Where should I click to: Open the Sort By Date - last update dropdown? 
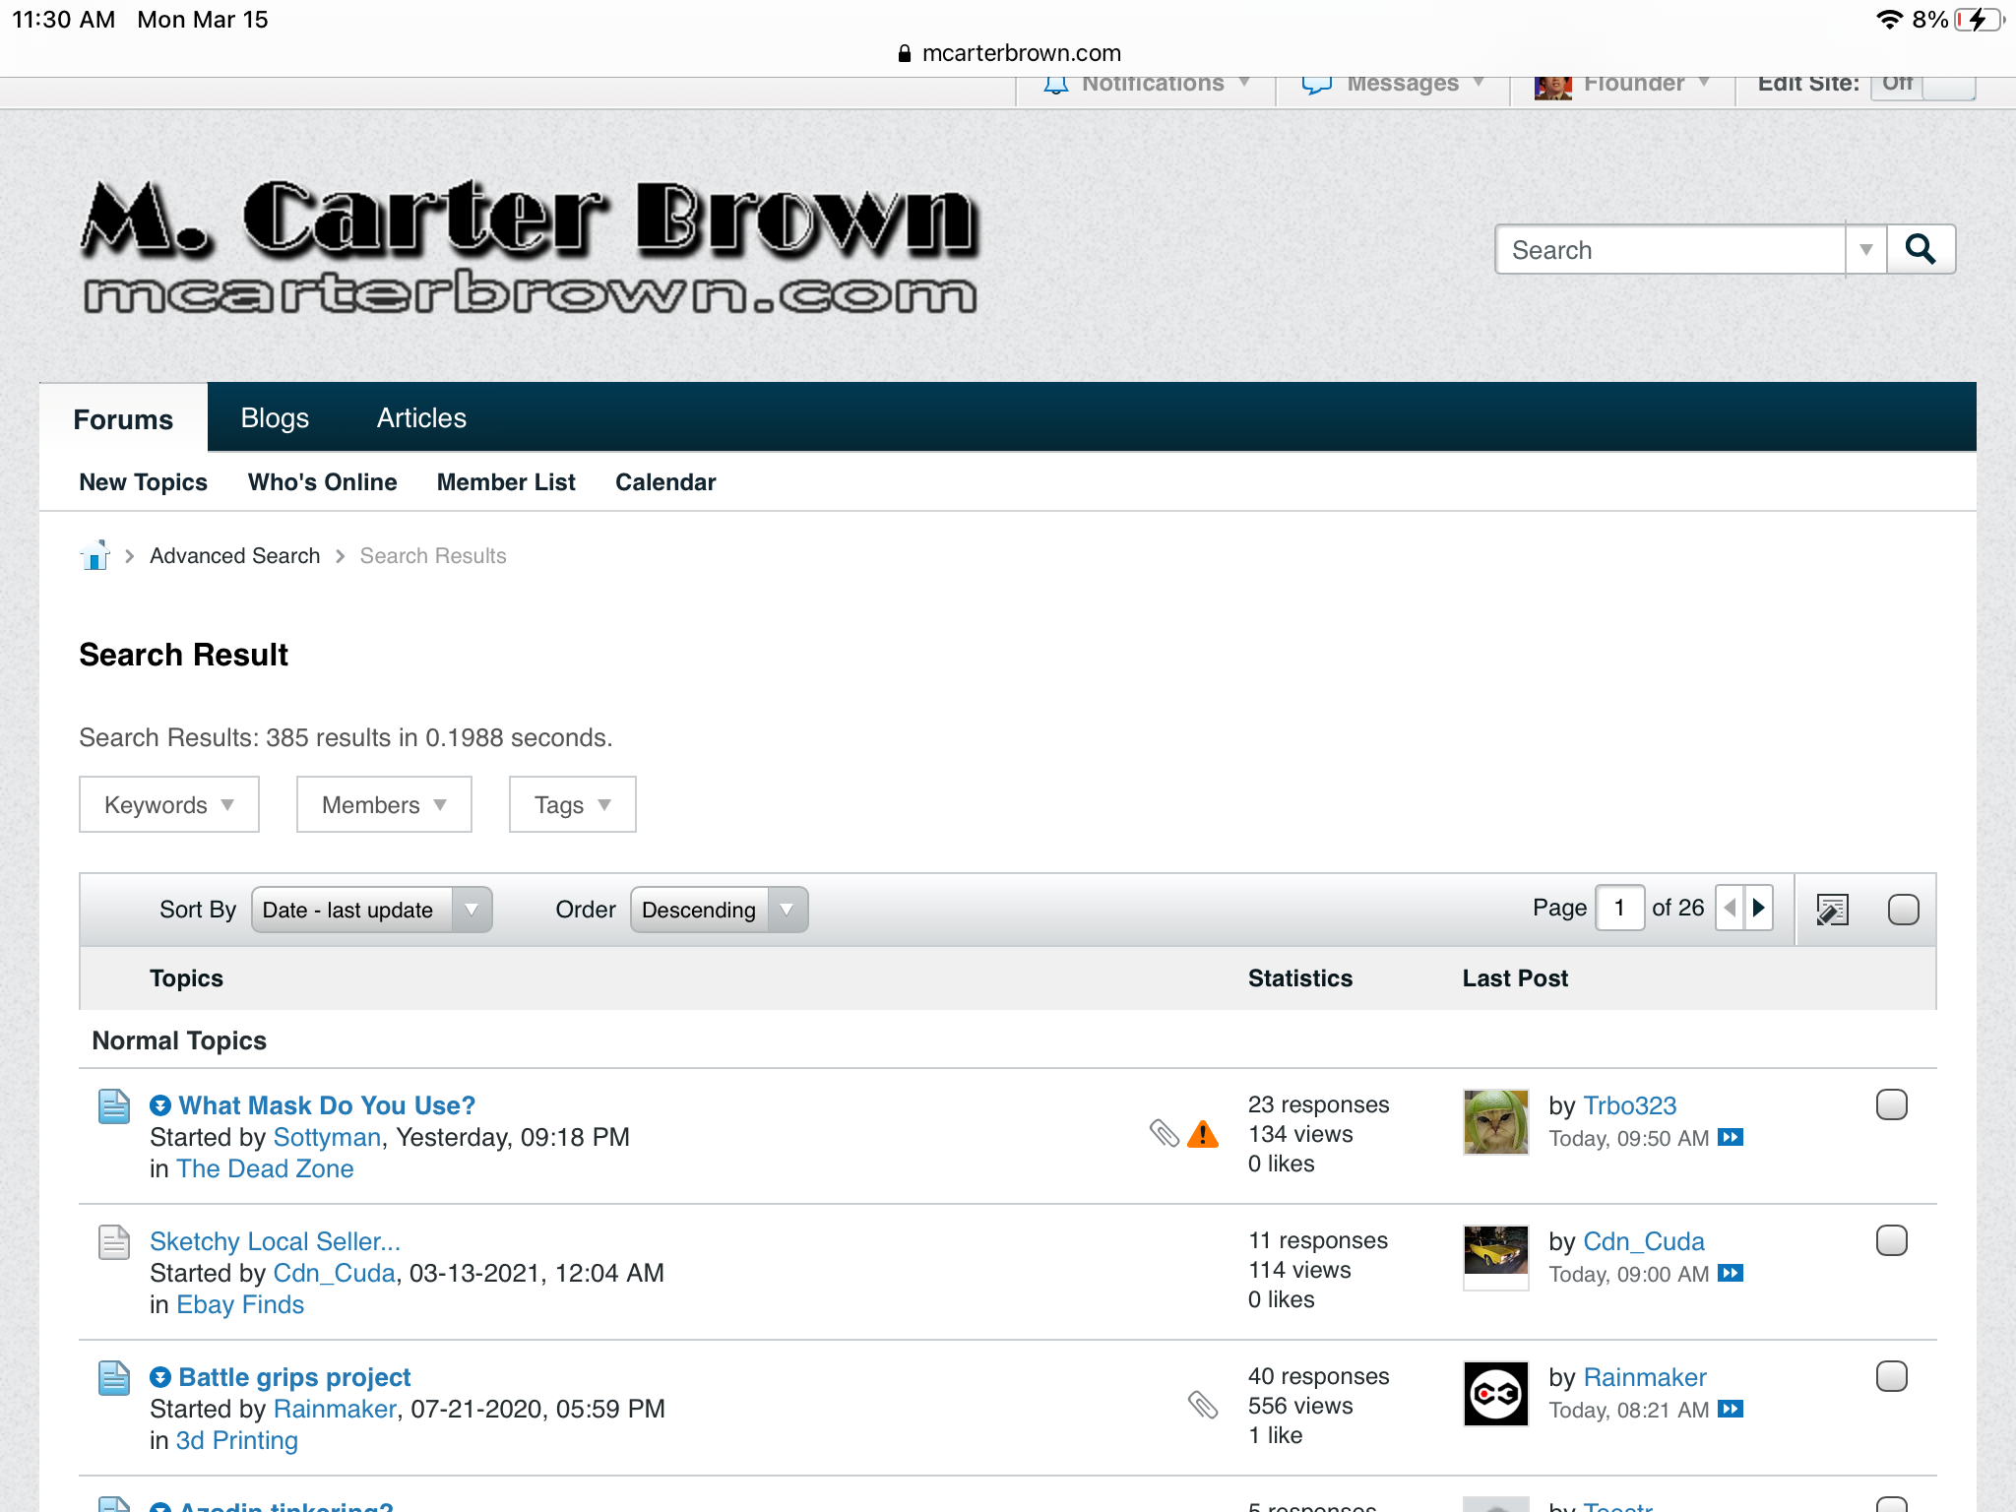(x=372, y=910)
